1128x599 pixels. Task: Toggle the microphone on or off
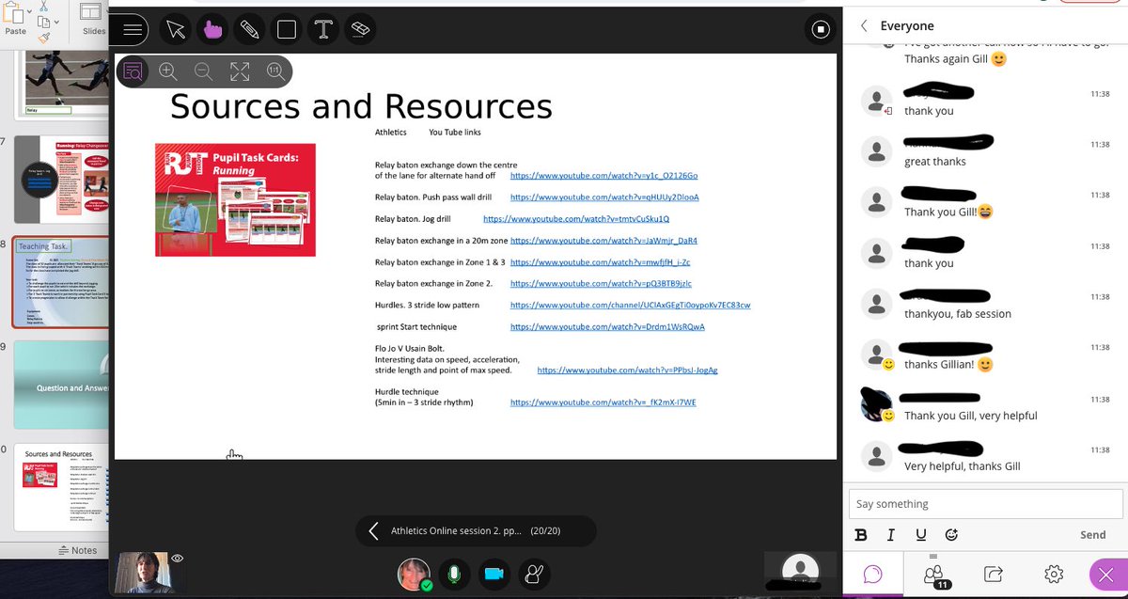[x=455, y=574]
